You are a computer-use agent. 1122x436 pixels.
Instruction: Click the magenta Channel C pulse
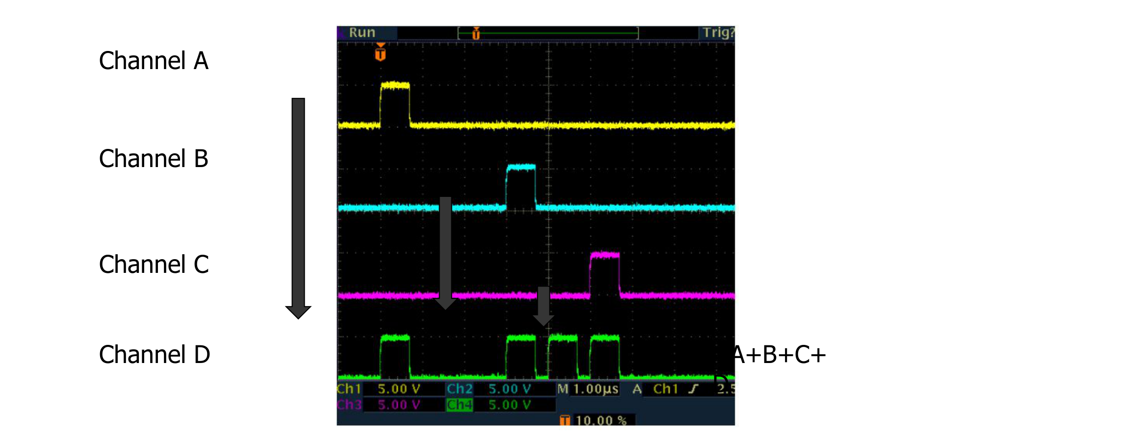click(605, 274)
